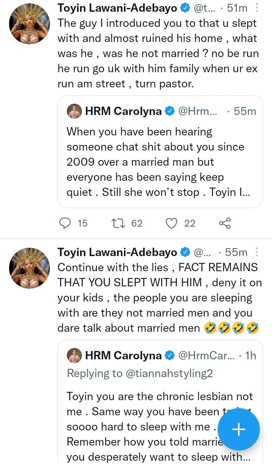Open more options on first tweet
Screen dimensions: 272x466
pos(257,8)
